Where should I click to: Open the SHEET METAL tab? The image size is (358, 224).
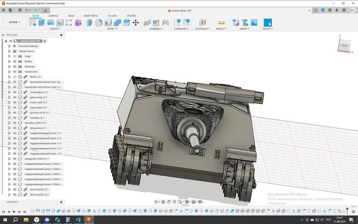91,16
